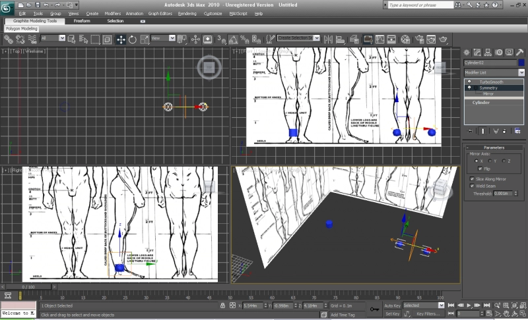
Task: Open the Create Selection Set dropdown
Action: tap(317, 38)
